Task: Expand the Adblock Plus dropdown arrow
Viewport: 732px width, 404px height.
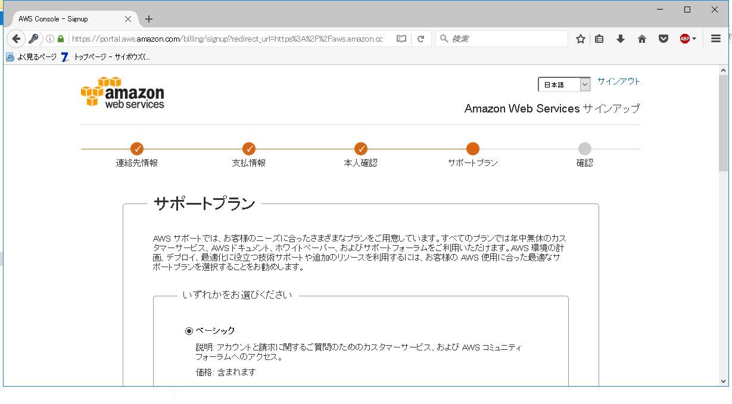Action: (x=694, y=39)
